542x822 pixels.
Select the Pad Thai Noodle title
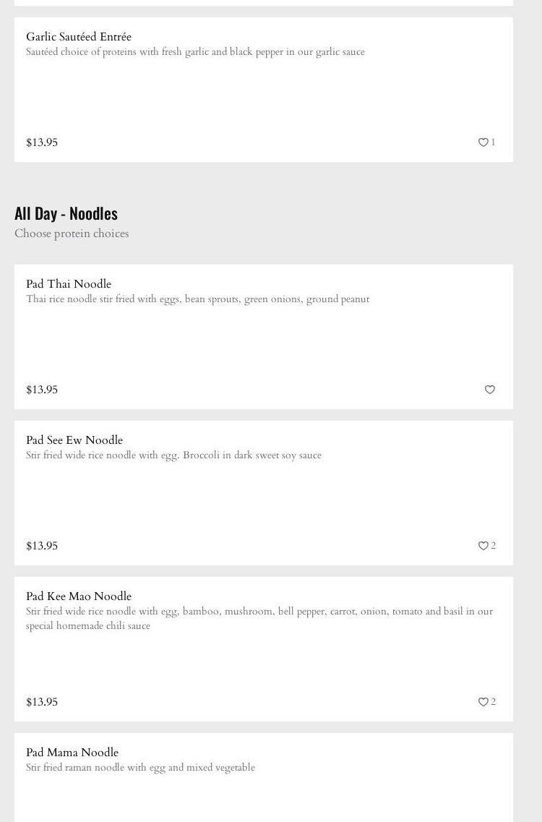(69, 284)
